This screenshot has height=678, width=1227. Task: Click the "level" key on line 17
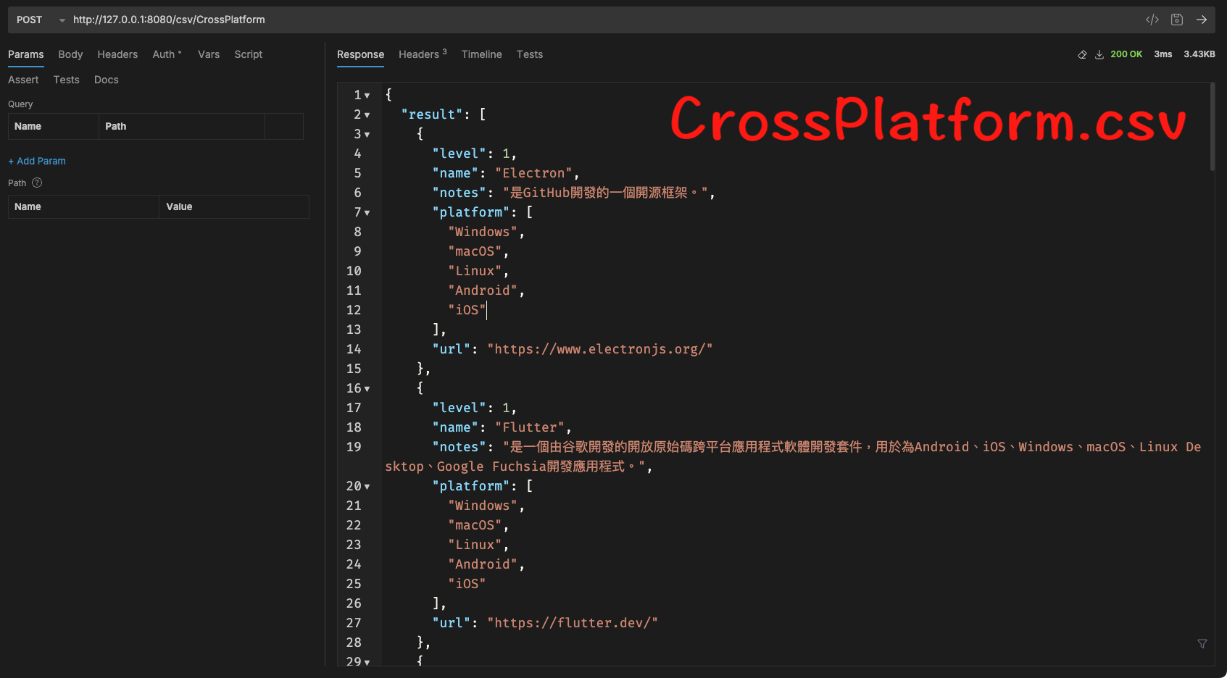click(459, 408)
